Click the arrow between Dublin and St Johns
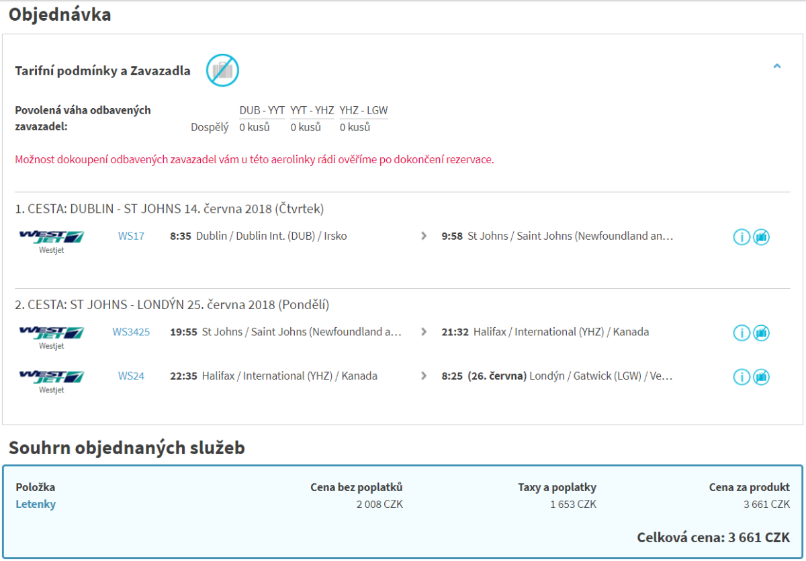806x561 pixels. pos(423,236)
